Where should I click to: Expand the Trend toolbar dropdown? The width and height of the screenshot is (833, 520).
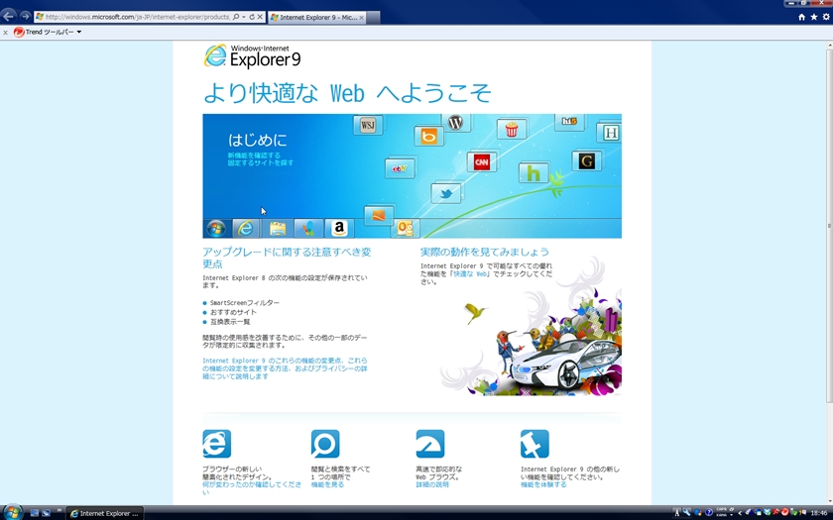click(79, 32)
